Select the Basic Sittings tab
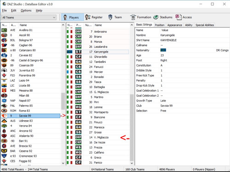This screenshot has width=230, height=172. [144, 25]
